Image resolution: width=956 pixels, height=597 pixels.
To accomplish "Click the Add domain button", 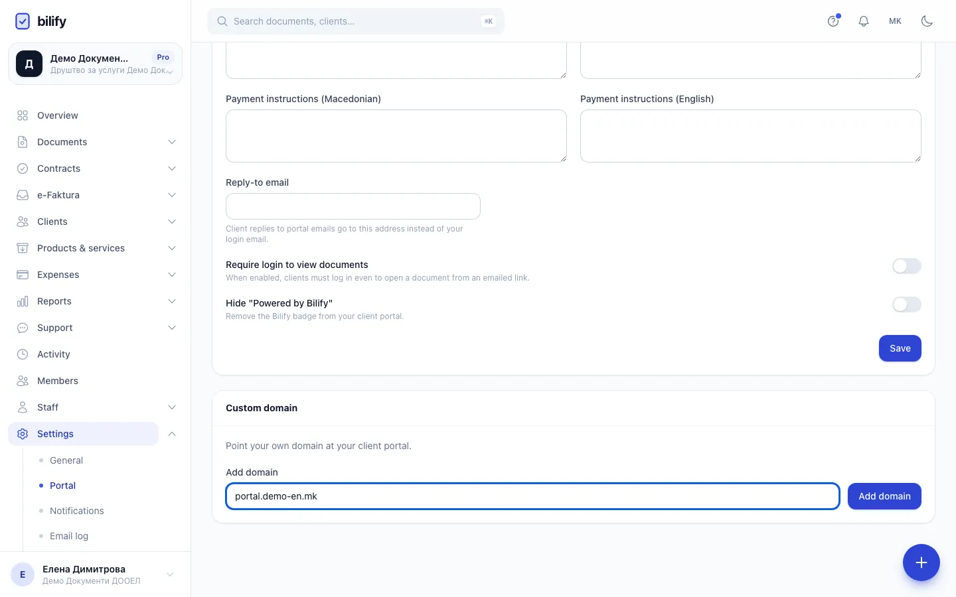I will tap(884, 496).
